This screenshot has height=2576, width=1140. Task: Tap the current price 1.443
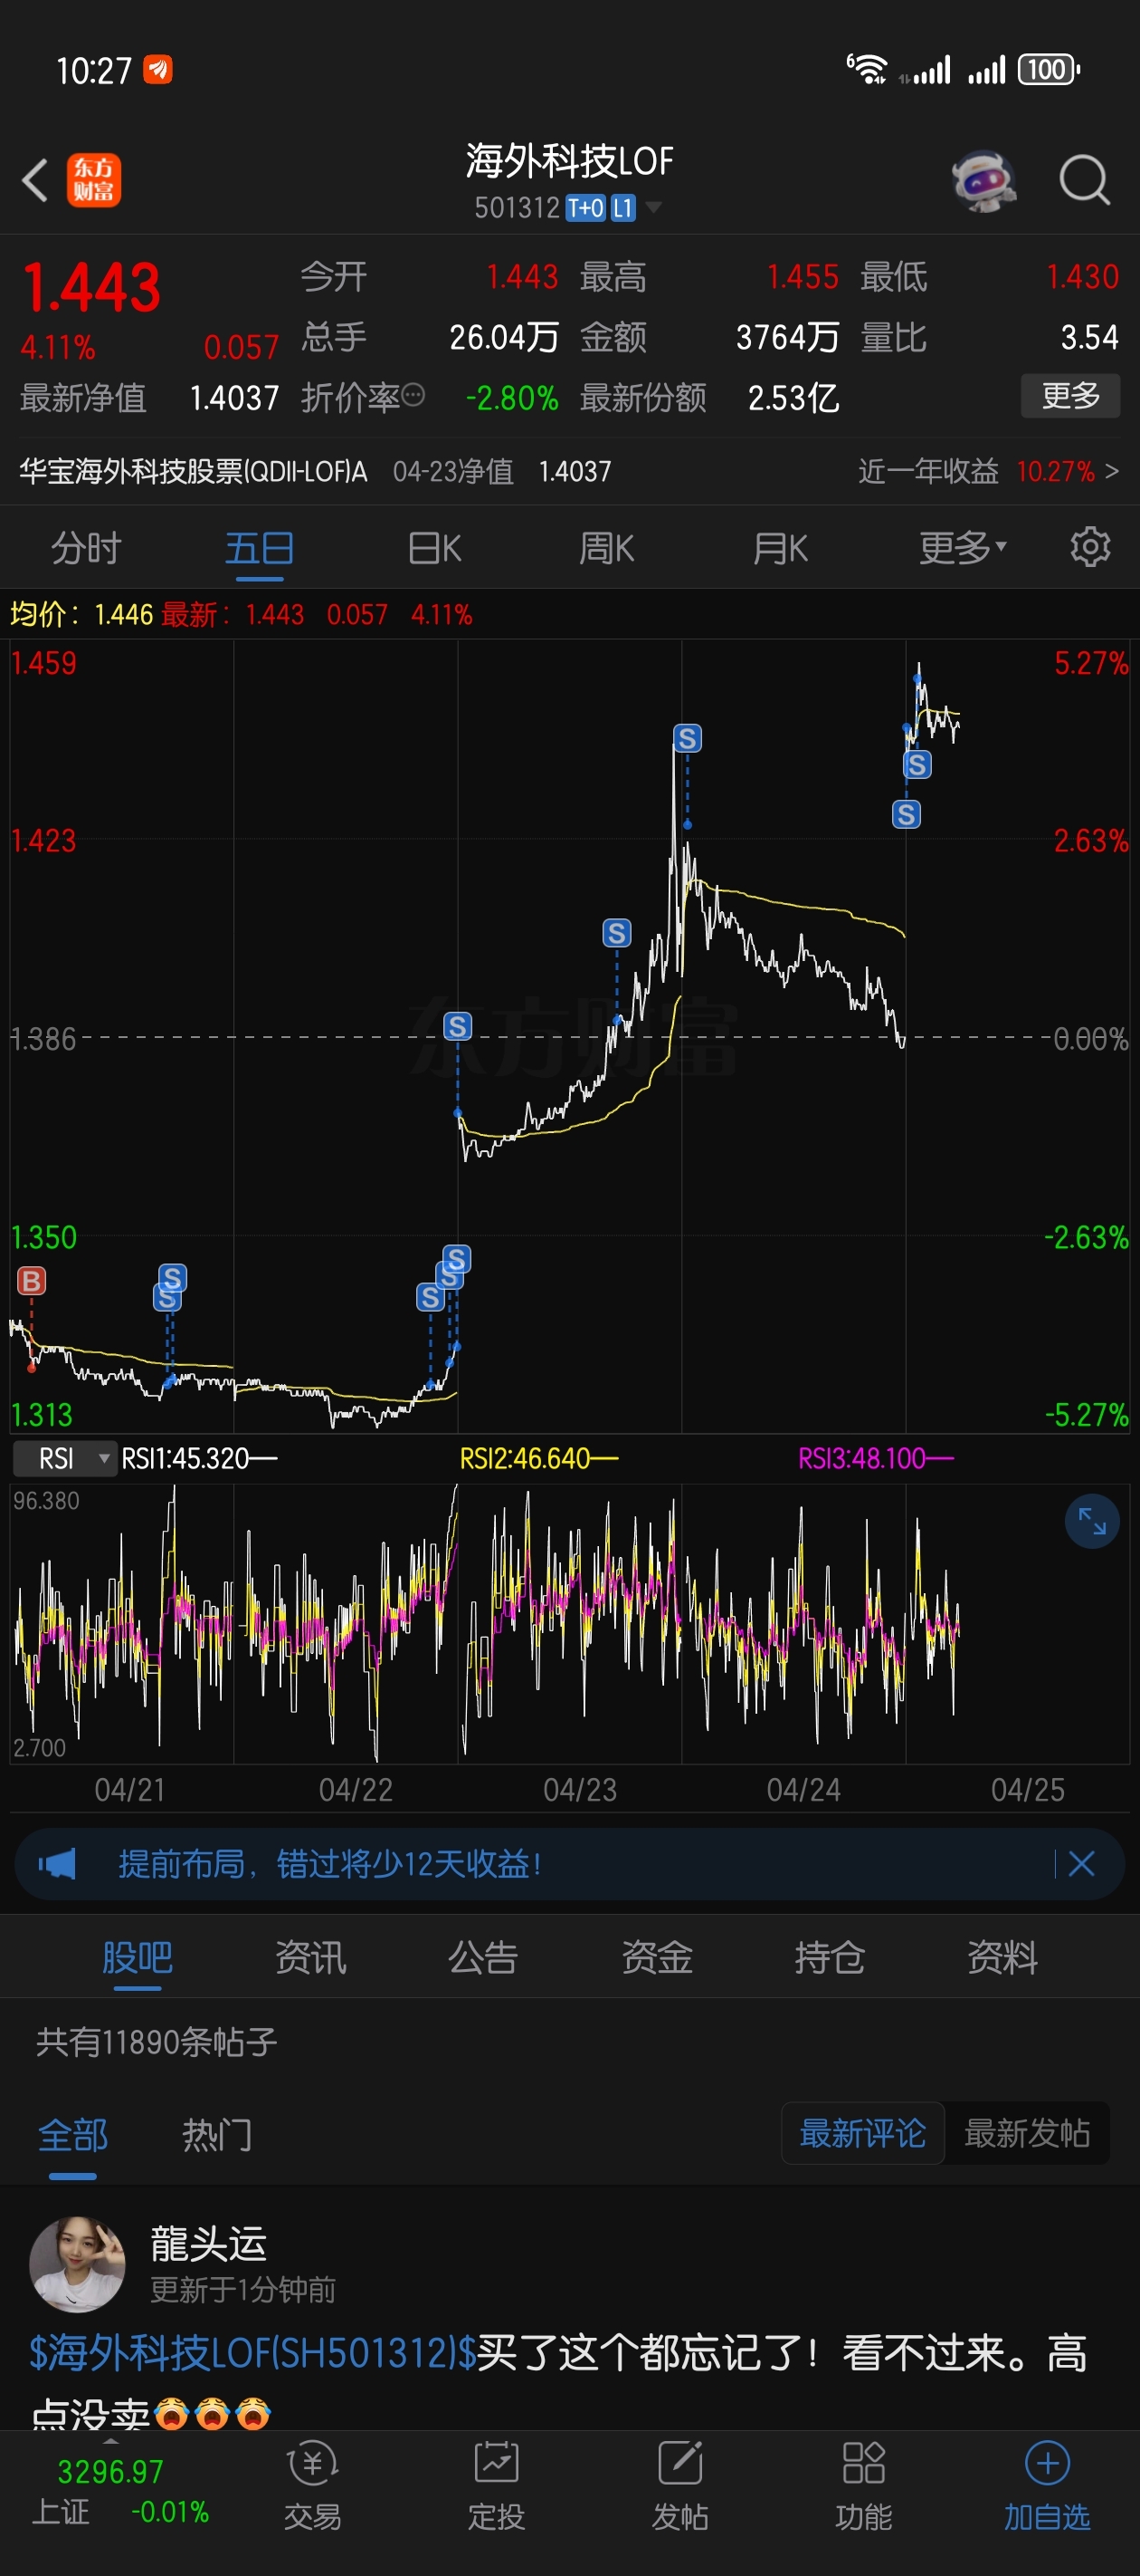click(x=90, y=288)
